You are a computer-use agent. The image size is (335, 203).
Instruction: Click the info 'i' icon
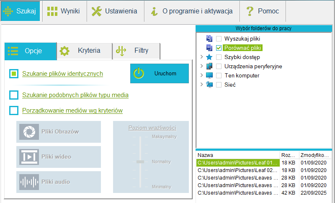click(154, 11)
